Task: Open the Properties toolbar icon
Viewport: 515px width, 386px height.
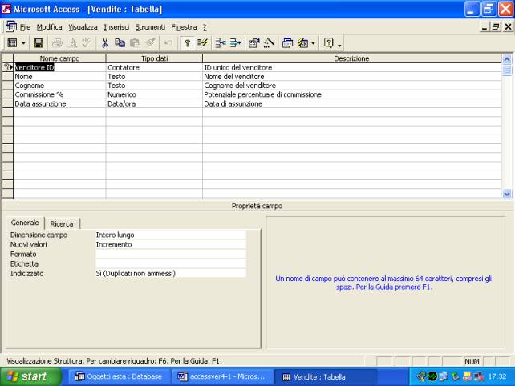Action: point(253,43)
